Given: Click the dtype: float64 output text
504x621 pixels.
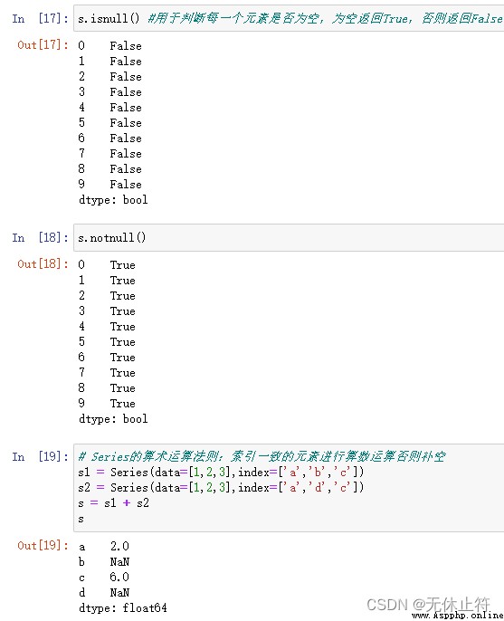Looking at the screenshot, I should (123, 607).
